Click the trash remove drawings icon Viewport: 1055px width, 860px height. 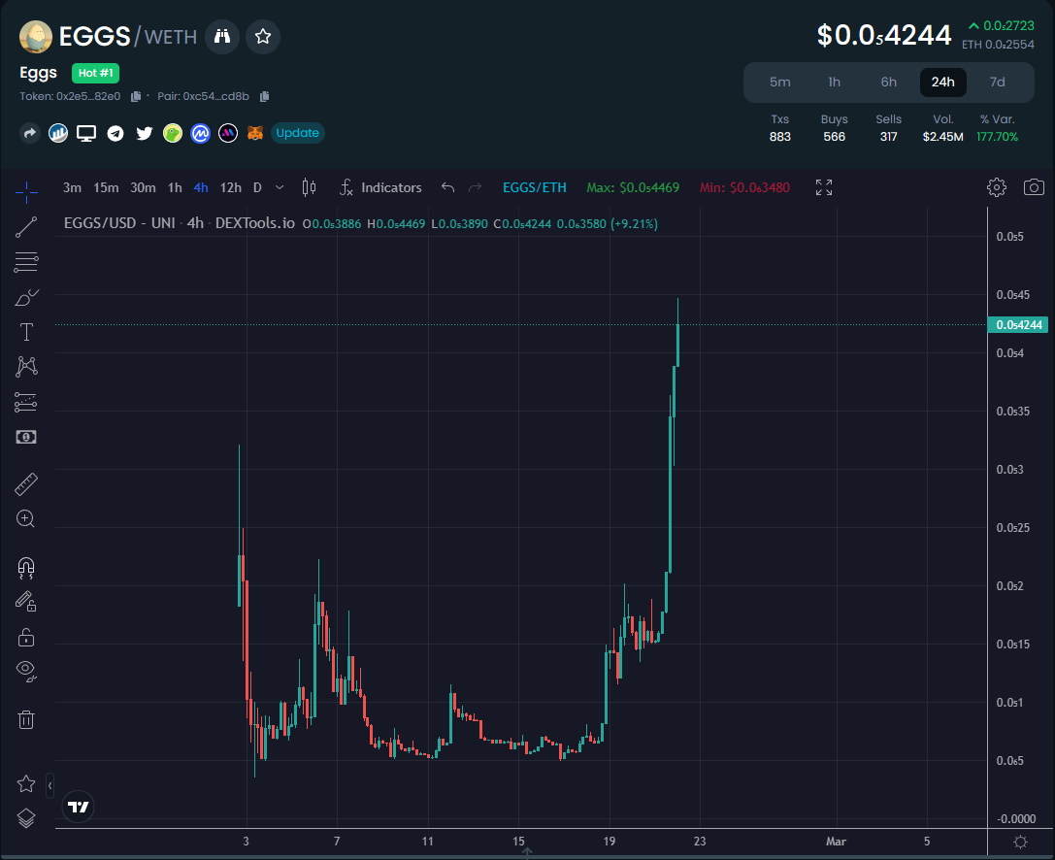[26, 719]
